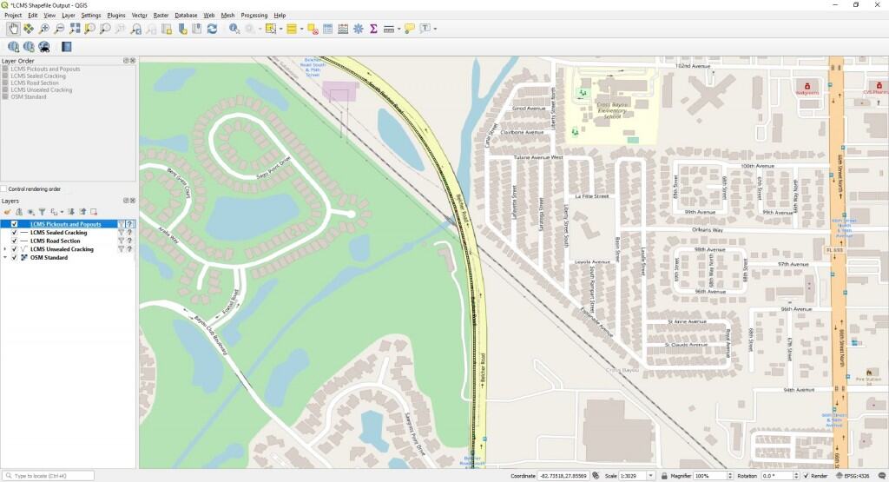
Task: Select the Identify Features tool
Action: (234, 29)
